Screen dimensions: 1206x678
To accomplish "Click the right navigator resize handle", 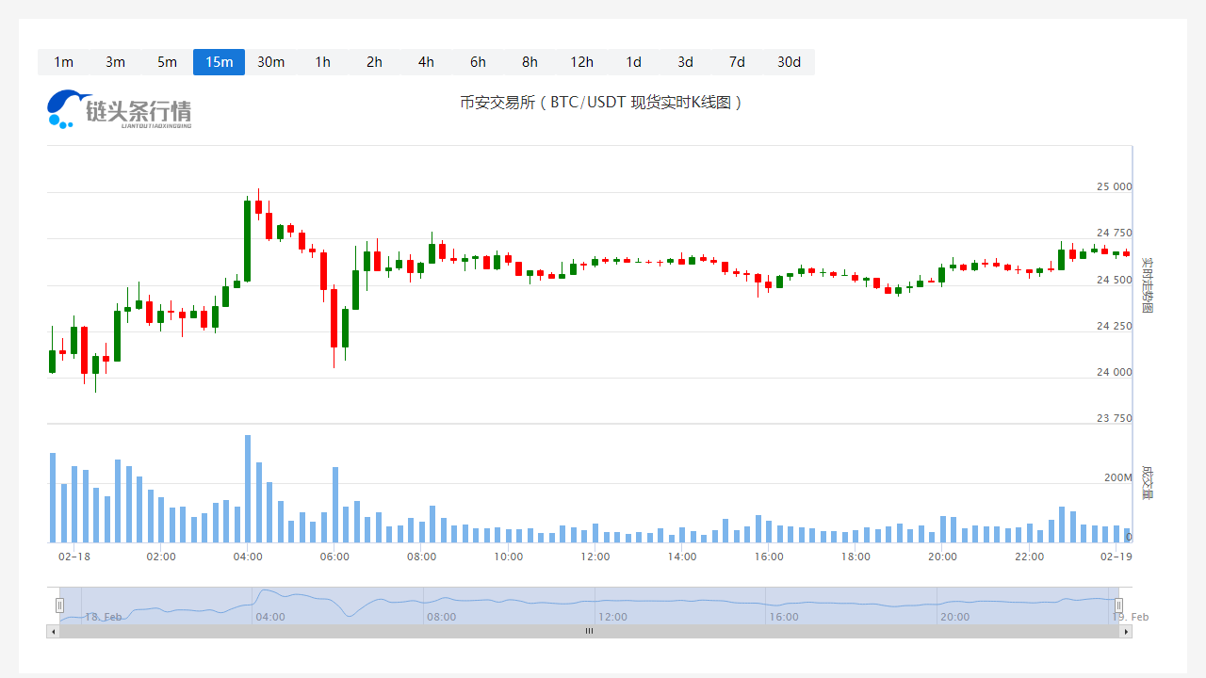I will (1118, 605).
